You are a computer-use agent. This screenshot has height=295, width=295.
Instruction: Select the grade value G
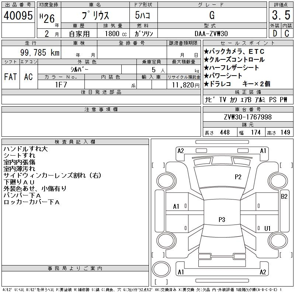[x=212, y=15]
